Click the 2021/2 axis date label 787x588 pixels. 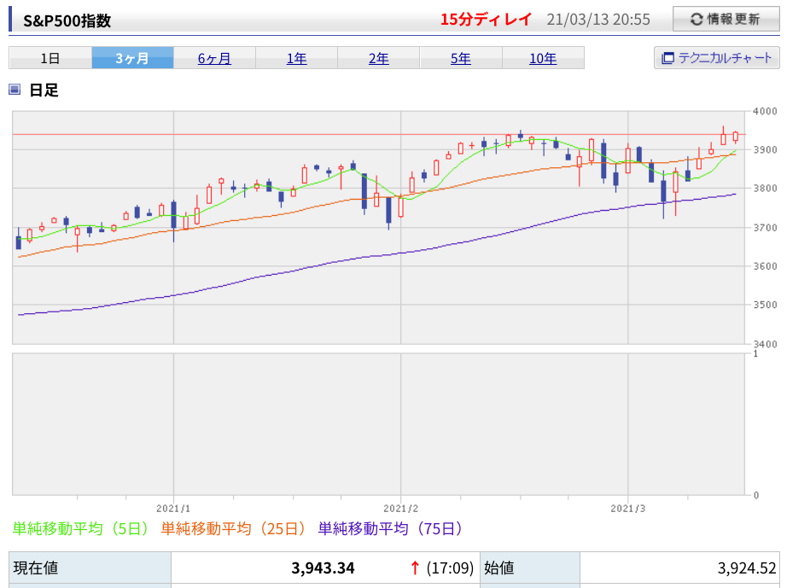pyautogui.click(x=400, y=509)
